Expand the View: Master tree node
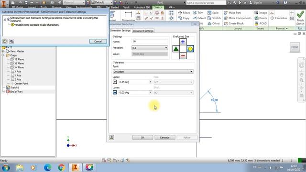 (x=3, y=51)
